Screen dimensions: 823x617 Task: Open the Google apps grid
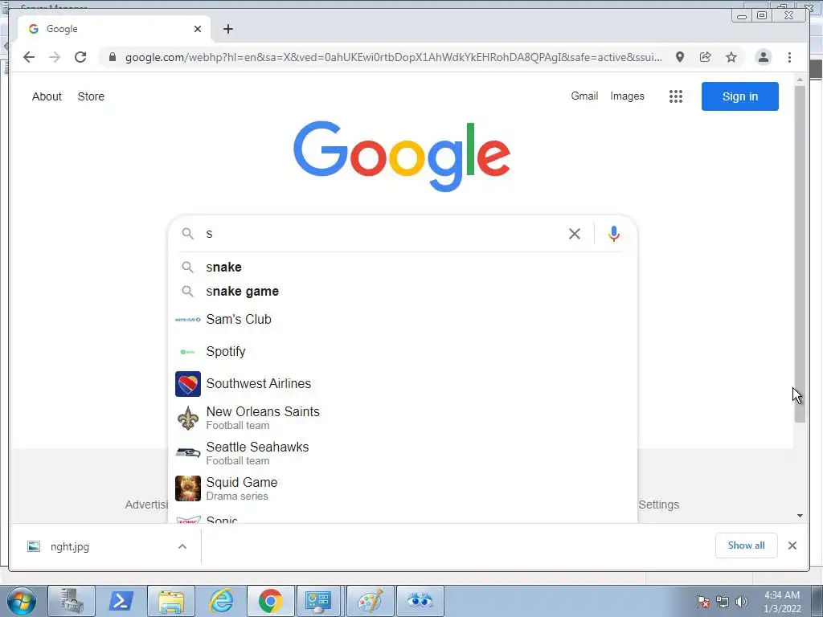pyautogui.click(x=675, y=96)
